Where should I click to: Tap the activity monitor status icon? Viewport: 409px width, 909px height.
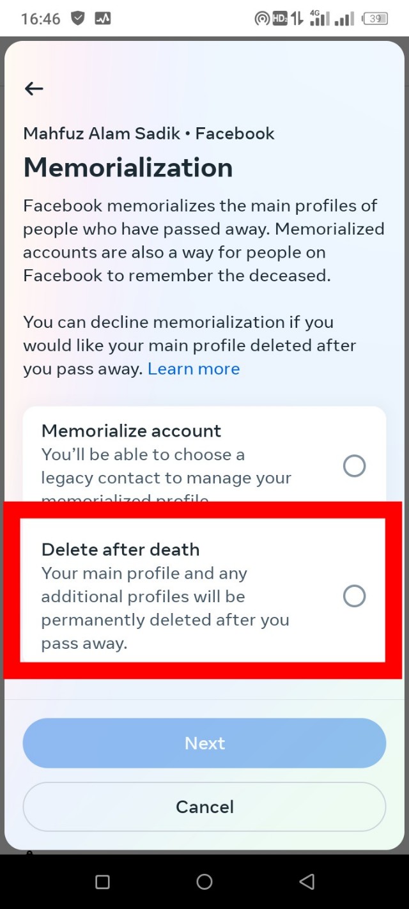pos(103,19)
